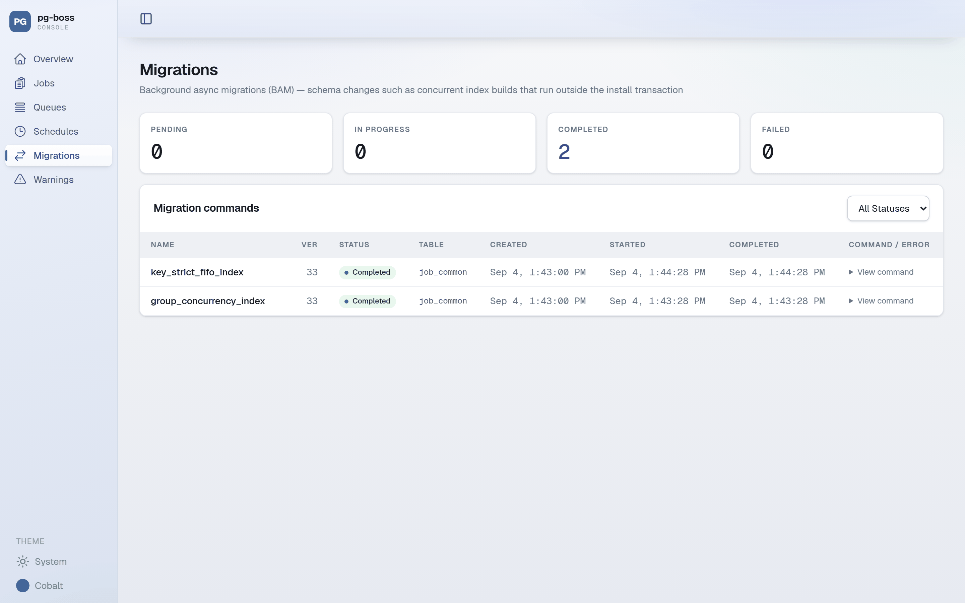This screenshot has width=965, height=603.
Task: Click started time 1:44:28 PM cell
Action: (657, 272)
